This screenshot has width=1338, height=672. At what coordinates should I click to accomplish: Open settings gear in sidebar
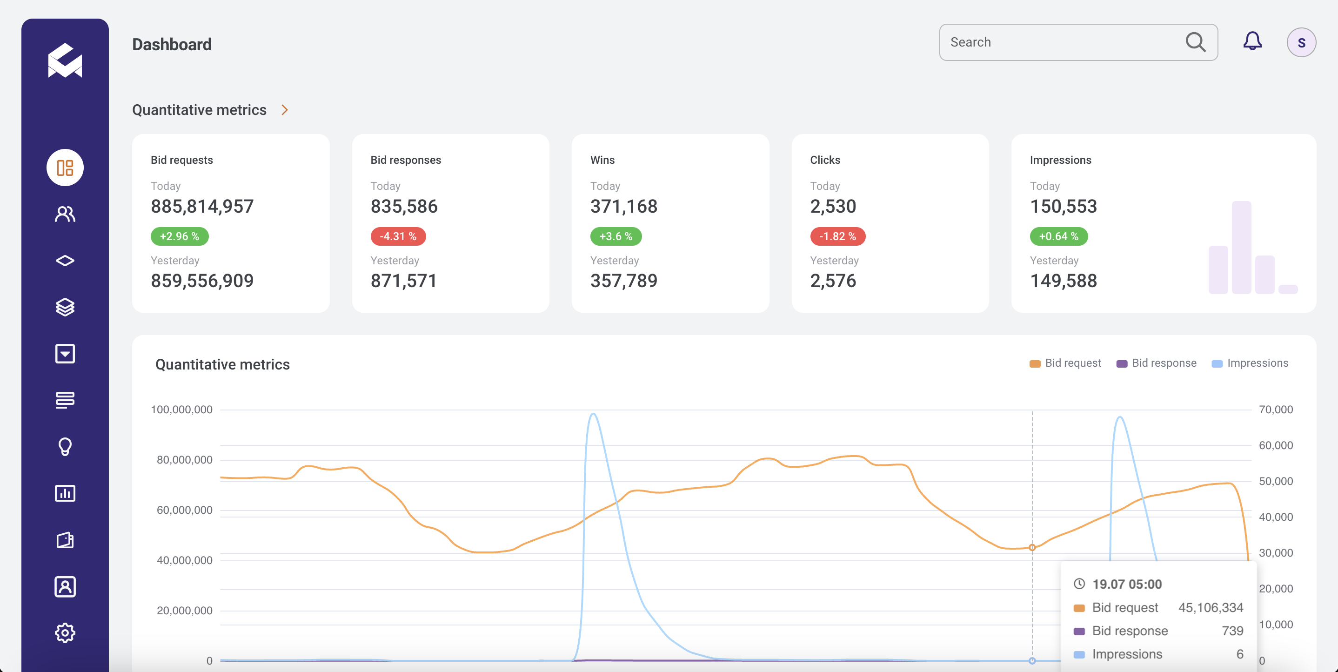65,632
